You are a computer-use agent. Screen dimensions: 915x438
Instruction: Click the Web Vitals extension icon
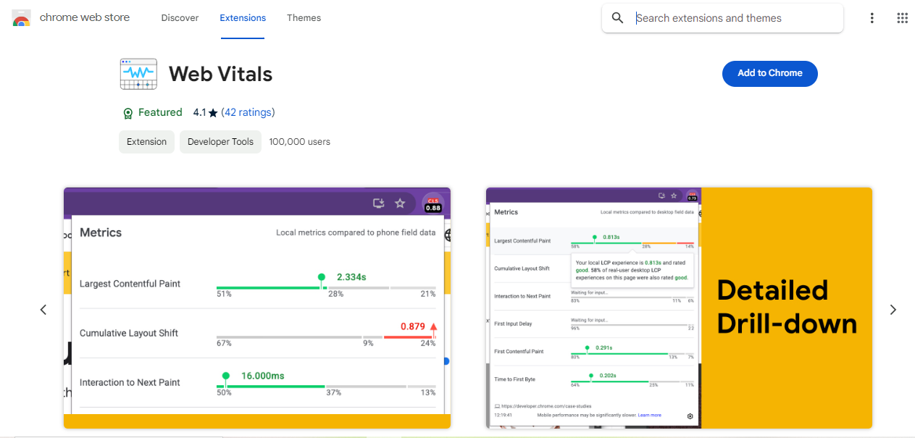(138, 74)
